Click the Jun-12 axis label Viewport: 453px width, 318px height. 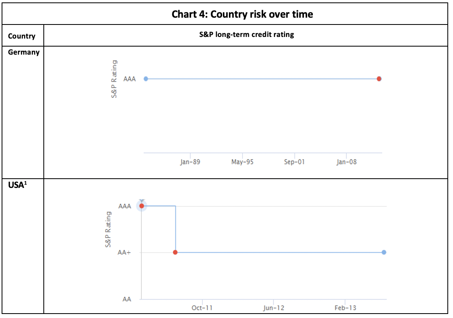tap(273, 308)
